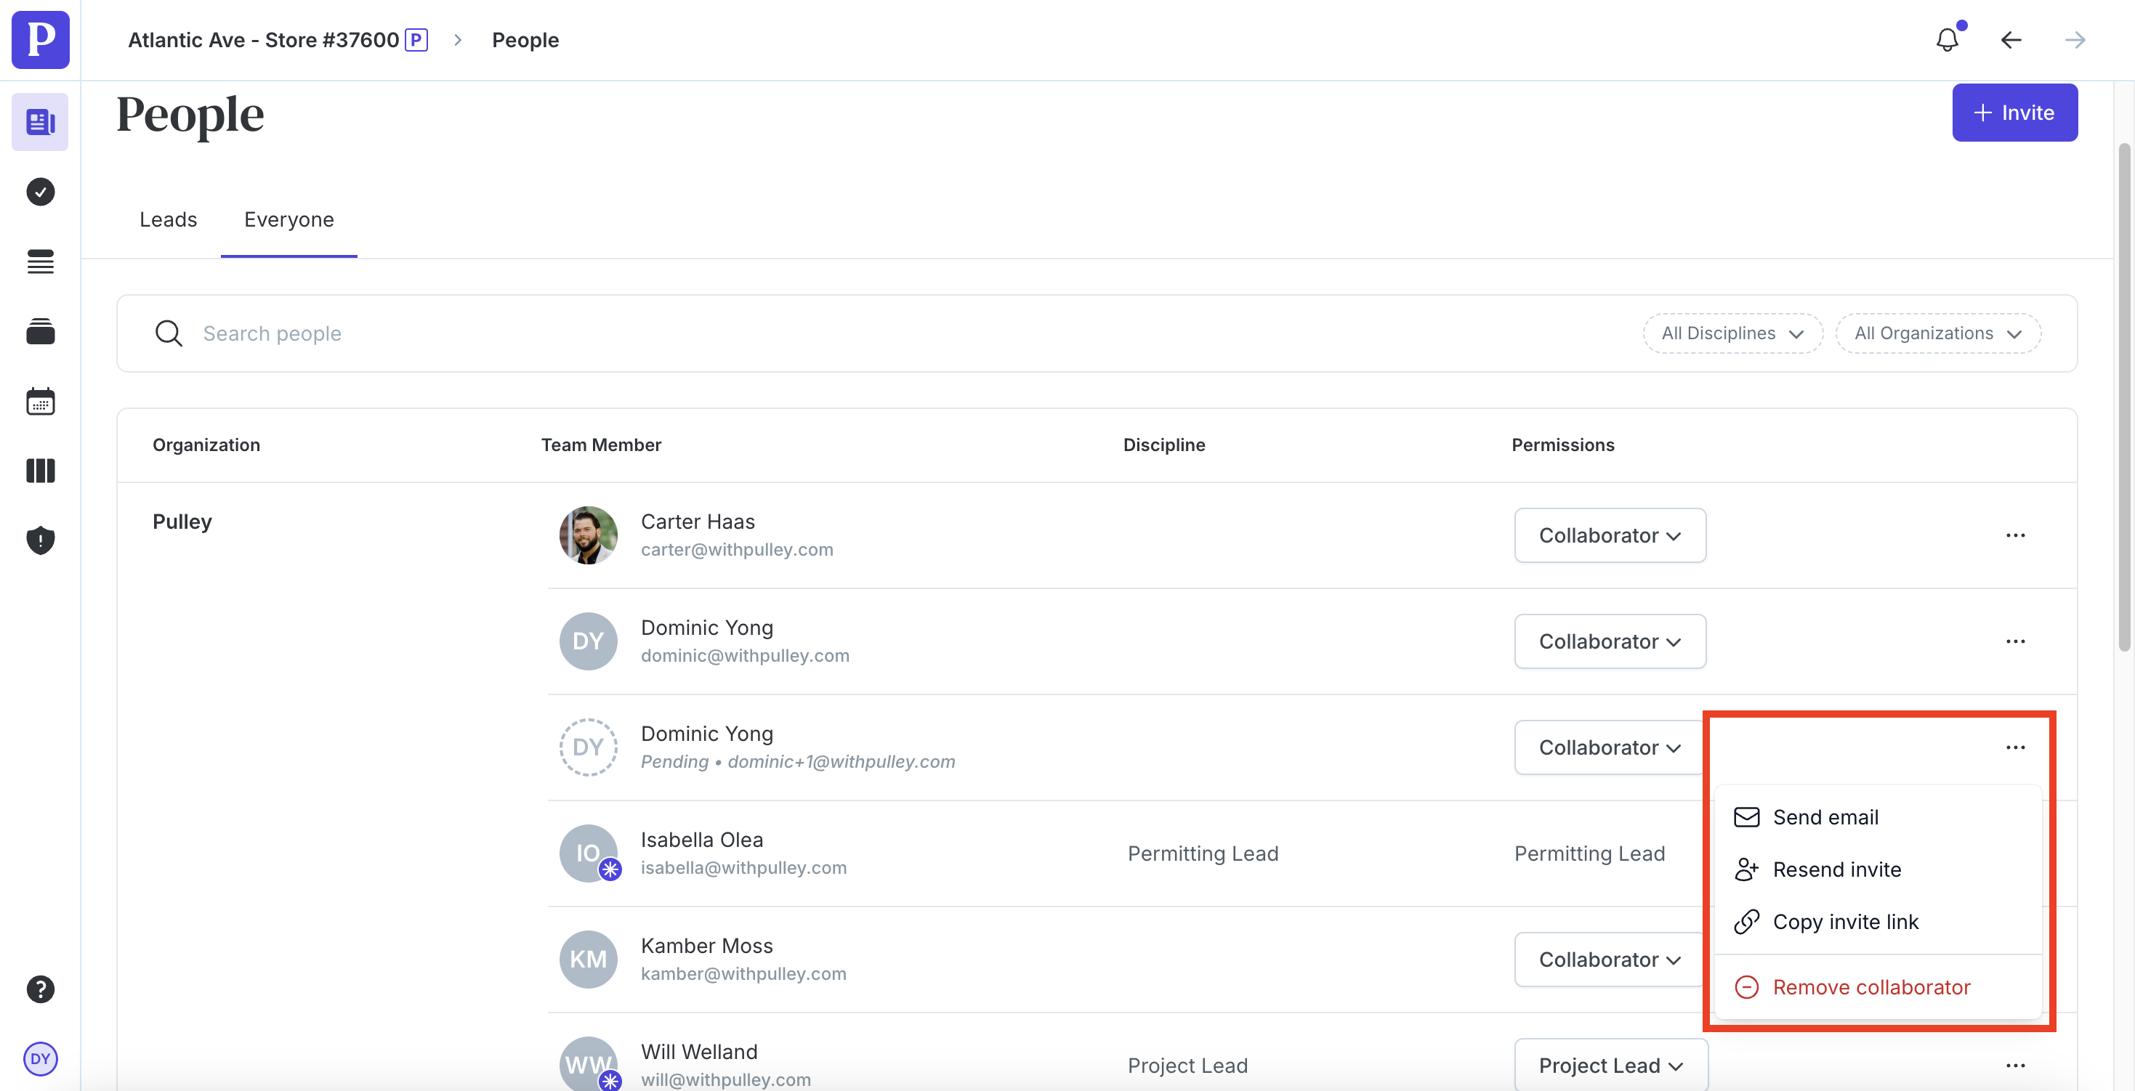Viewport: 2135px width, 1091px height.
Task: Open the checkmark tasks sidebar icon
Action: click(40, 192)
